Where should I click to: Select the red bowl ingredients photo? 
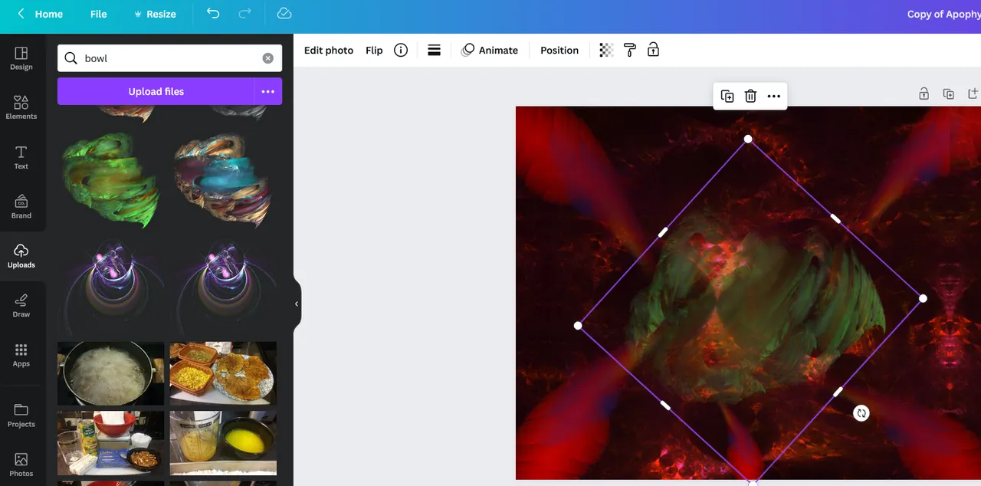110,443
